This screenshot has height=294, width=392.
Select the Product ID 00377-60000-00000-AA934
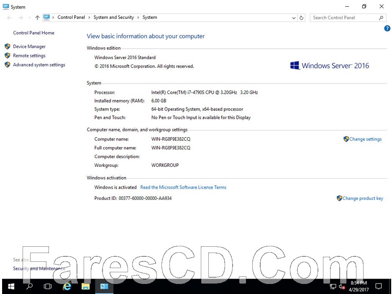pos(145,198)
